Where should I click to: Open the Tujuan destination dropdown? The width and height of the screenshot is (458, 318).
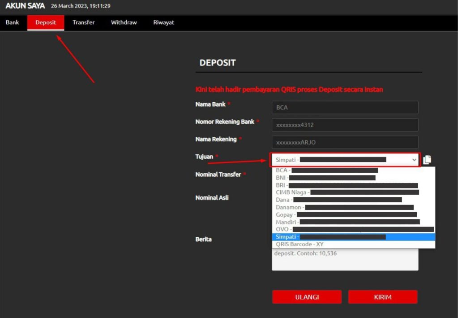pyautogui.click(x=345, y=160)
